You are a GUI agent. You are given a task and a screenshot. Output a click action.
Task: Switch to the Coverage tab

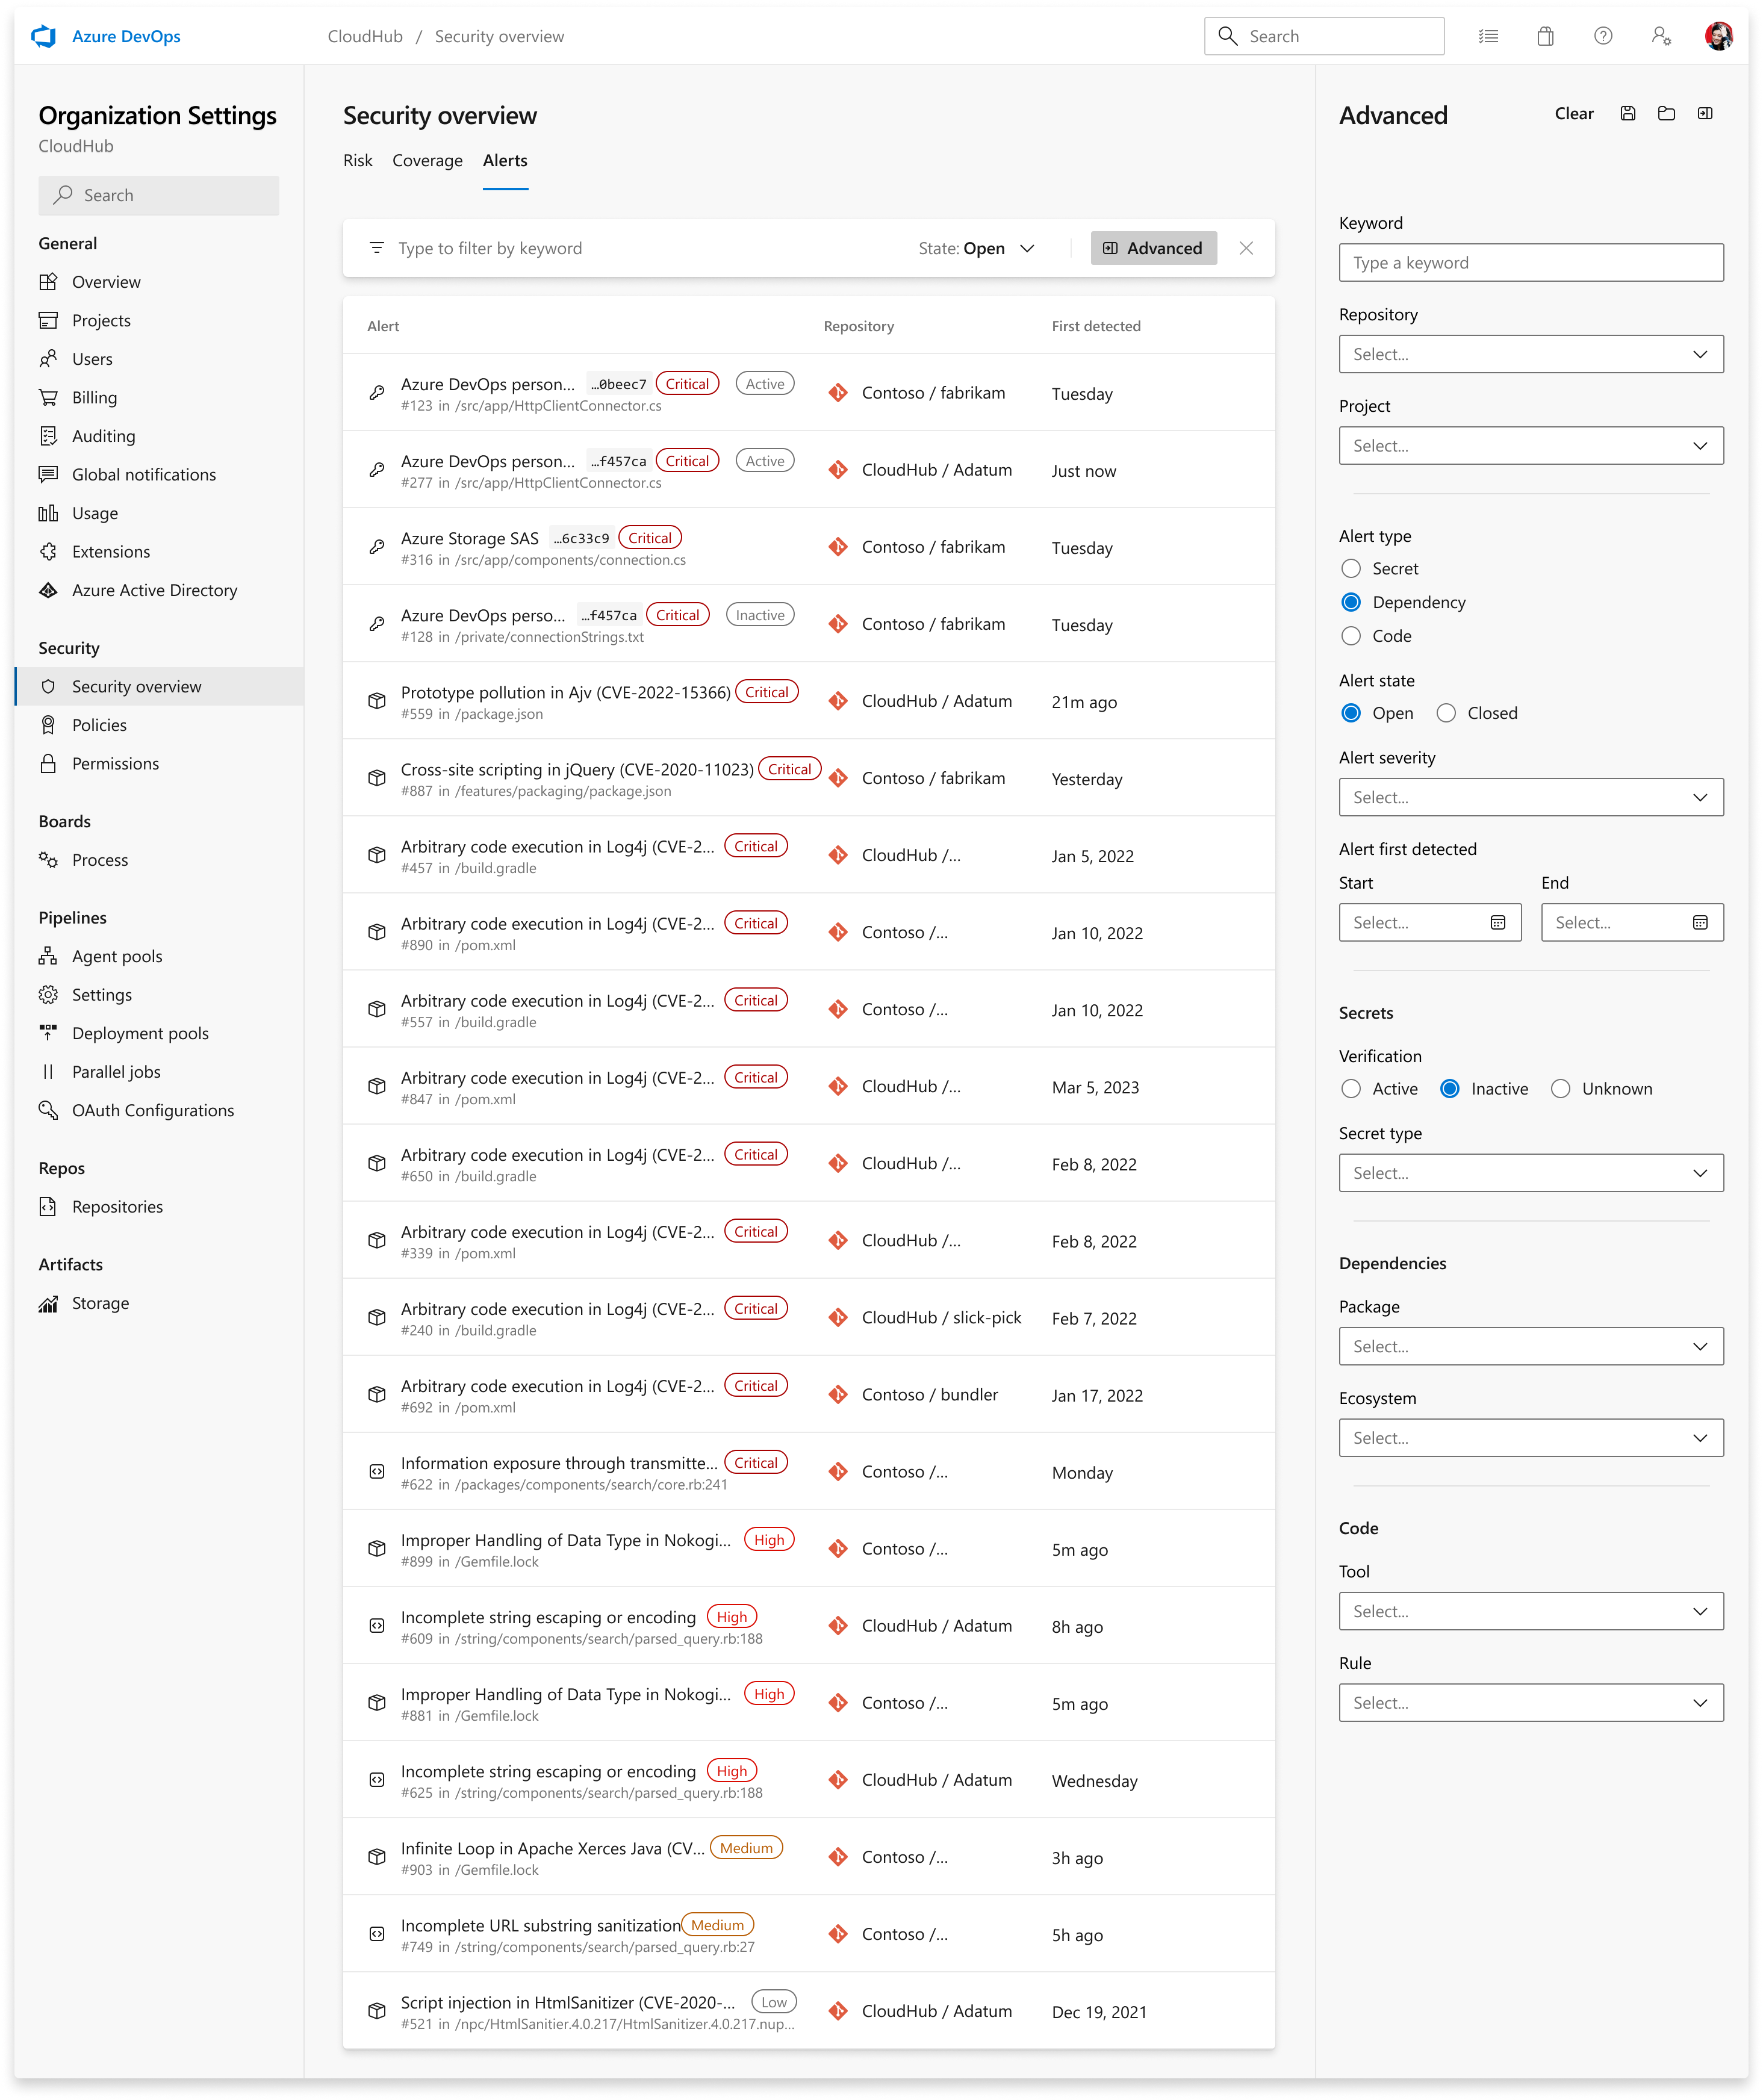tap(428, 161)
